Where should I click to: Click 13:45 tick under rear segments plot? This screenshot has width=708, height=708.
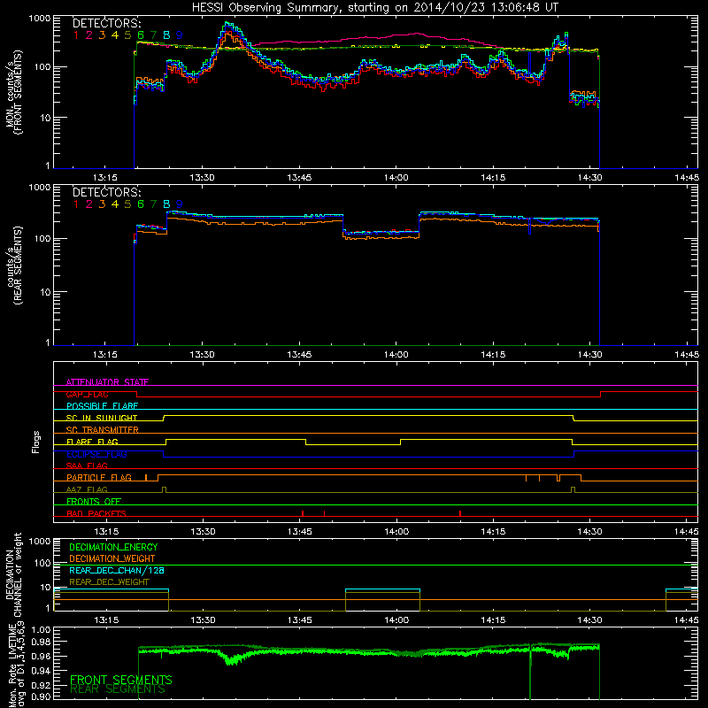tap(299, 355)
